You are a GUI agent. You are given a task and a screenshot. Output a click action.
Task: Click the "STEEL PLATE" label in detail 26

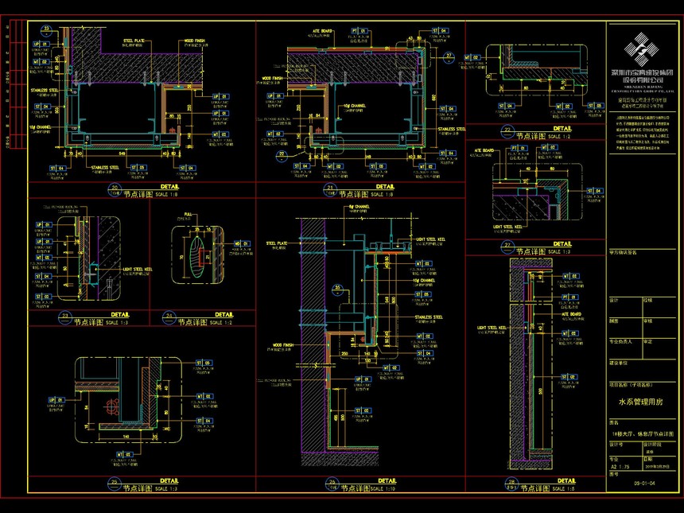(x=277, y=243)
